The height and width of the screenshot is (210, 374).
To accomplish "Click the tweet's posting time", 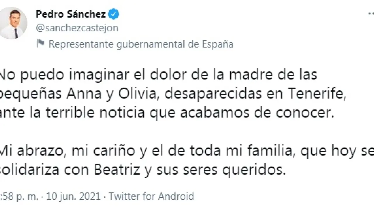I will (x=19, y=196).
